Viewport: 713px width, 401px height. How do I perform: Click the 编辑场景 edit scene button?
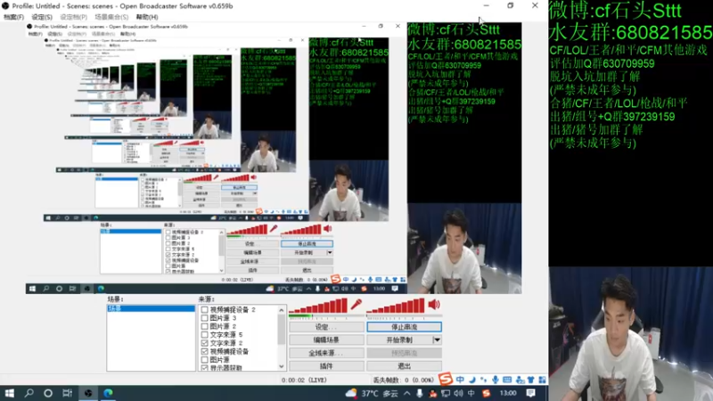(x=326, y=340)
